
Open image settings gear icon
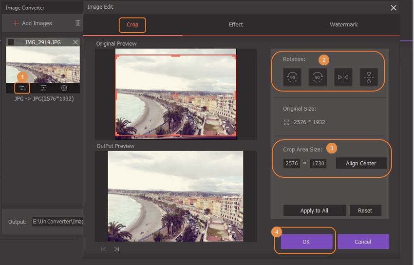pos(64,88)
